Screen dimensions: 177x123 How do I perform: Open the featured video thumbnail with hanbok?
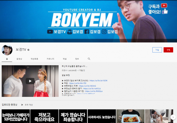(x=30, y=81)
